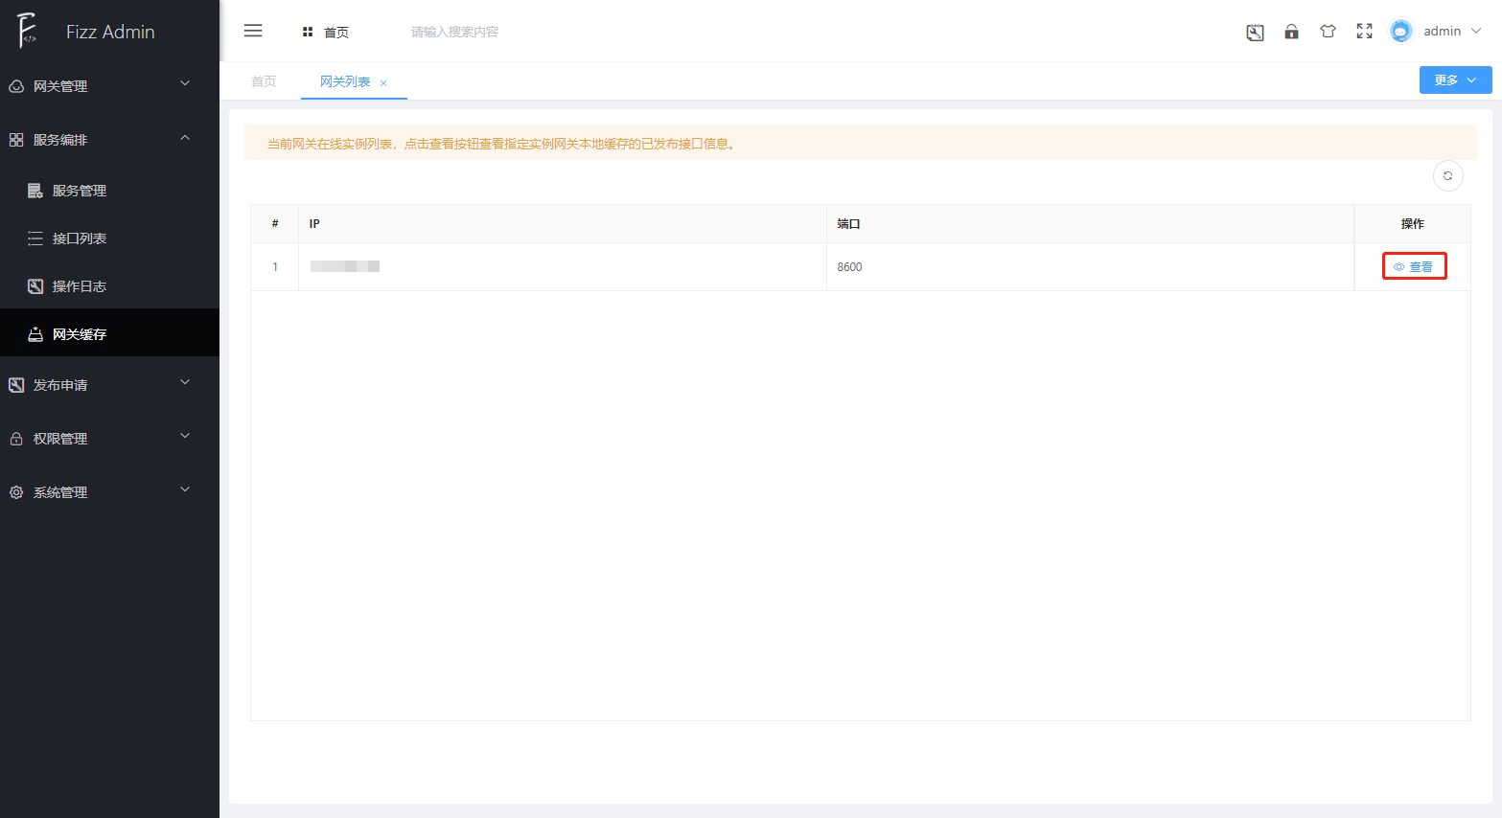Screen dimensions: 1502x818
Task: Expand the 系统管理 menu chevron
Action: click(x=185, y=489)
